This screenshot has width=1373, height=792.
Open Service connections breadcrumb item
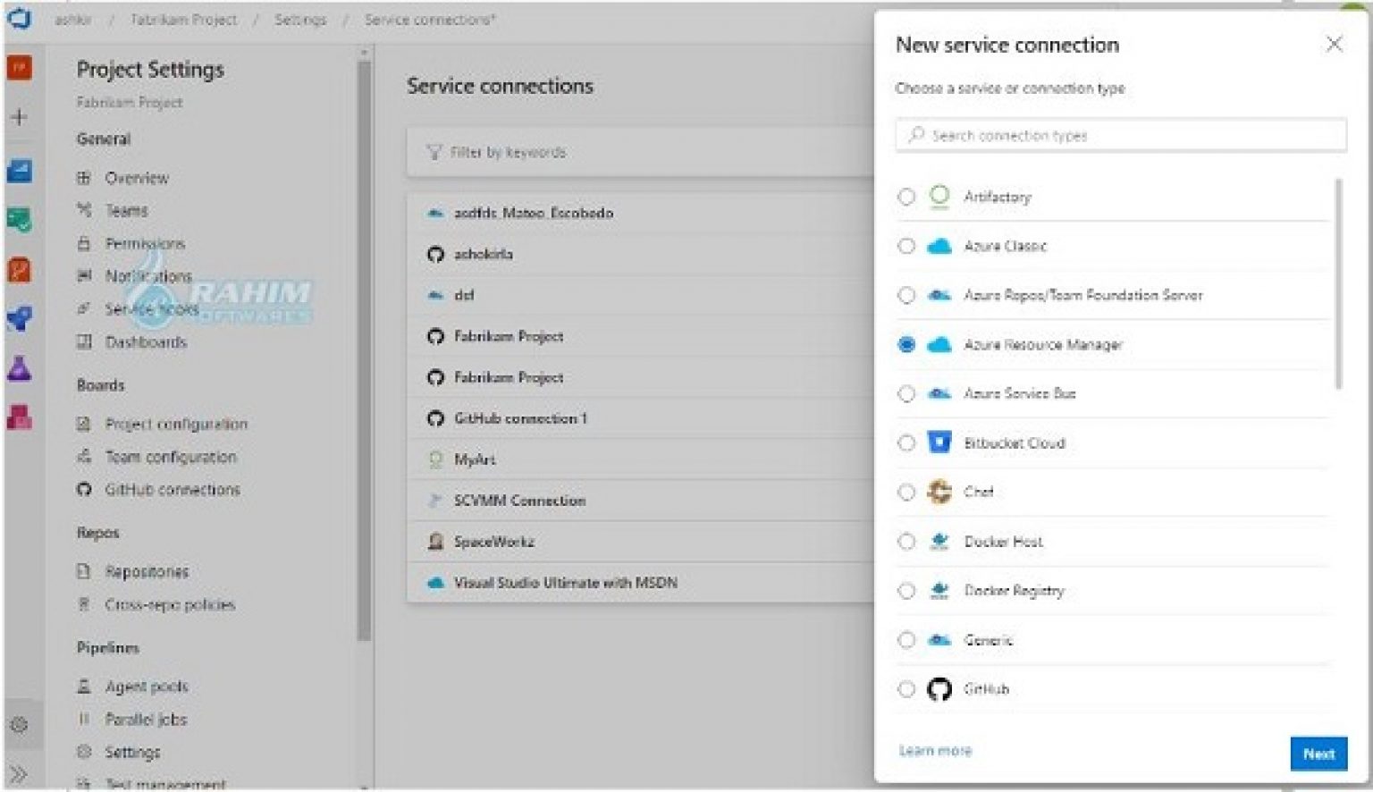pos(431,19)
